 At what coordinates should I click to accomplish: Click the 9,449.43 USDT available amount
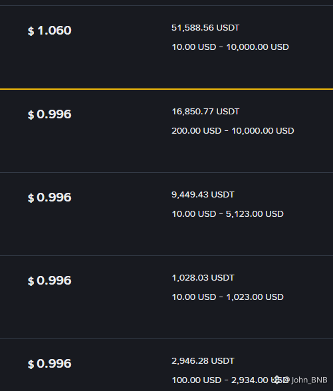coord(203,194)
